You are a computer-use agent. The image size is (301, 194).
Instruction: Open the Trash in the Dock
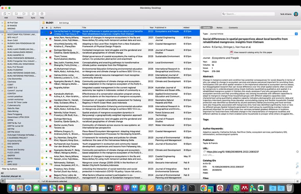pyautogui.click(x=289, y=188)
